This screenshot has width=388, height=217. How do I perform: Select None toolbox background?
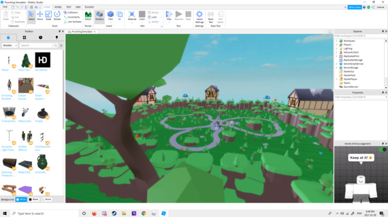click(x=46, y=199)
